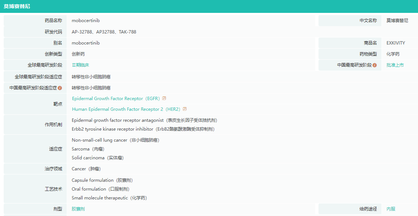Select the alias value mobocertinib
This screenshot has height=216, width=418.
pyautogui.click(x=86, y=43)
